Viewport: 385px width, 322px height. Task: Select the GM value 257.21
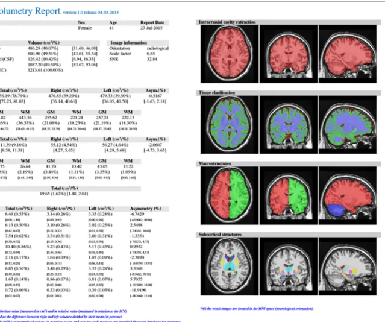coord(102,118)
